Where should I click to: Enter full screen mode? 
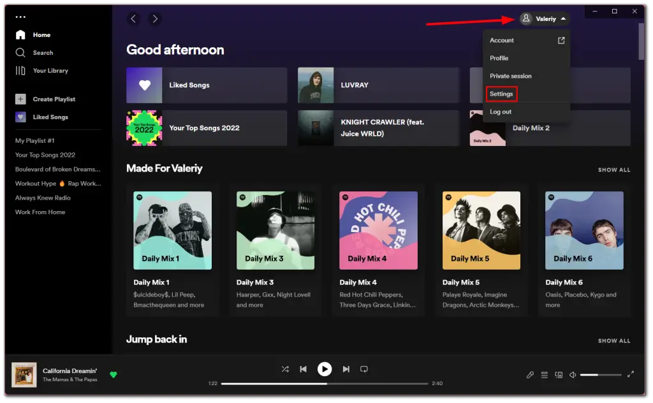coord(630,375)
